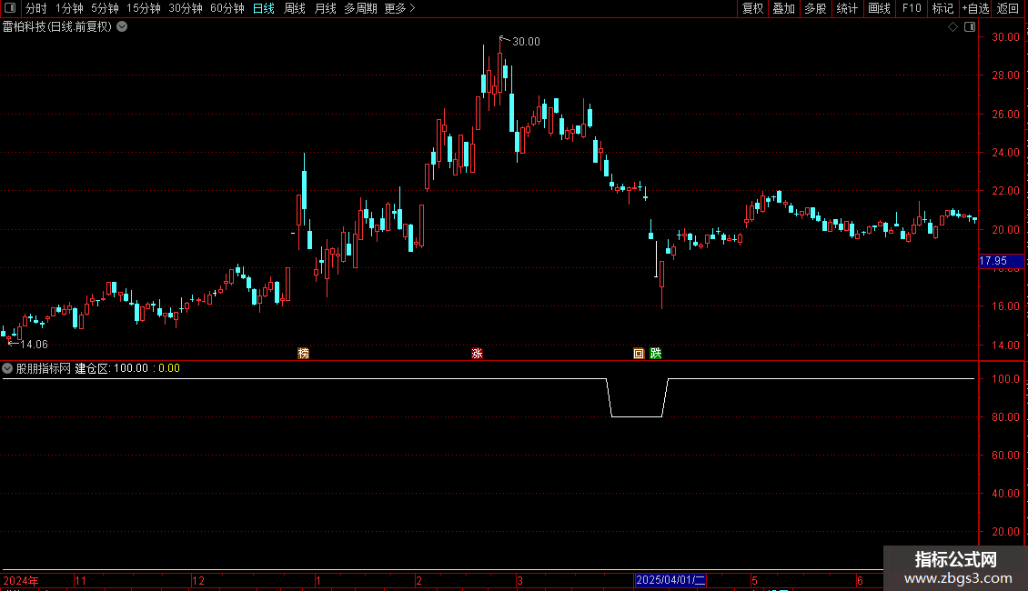Click month 3 on time axis
The width and height of the screenshot is (1028, 591).
pyautogui.click(x=519, y=580)
